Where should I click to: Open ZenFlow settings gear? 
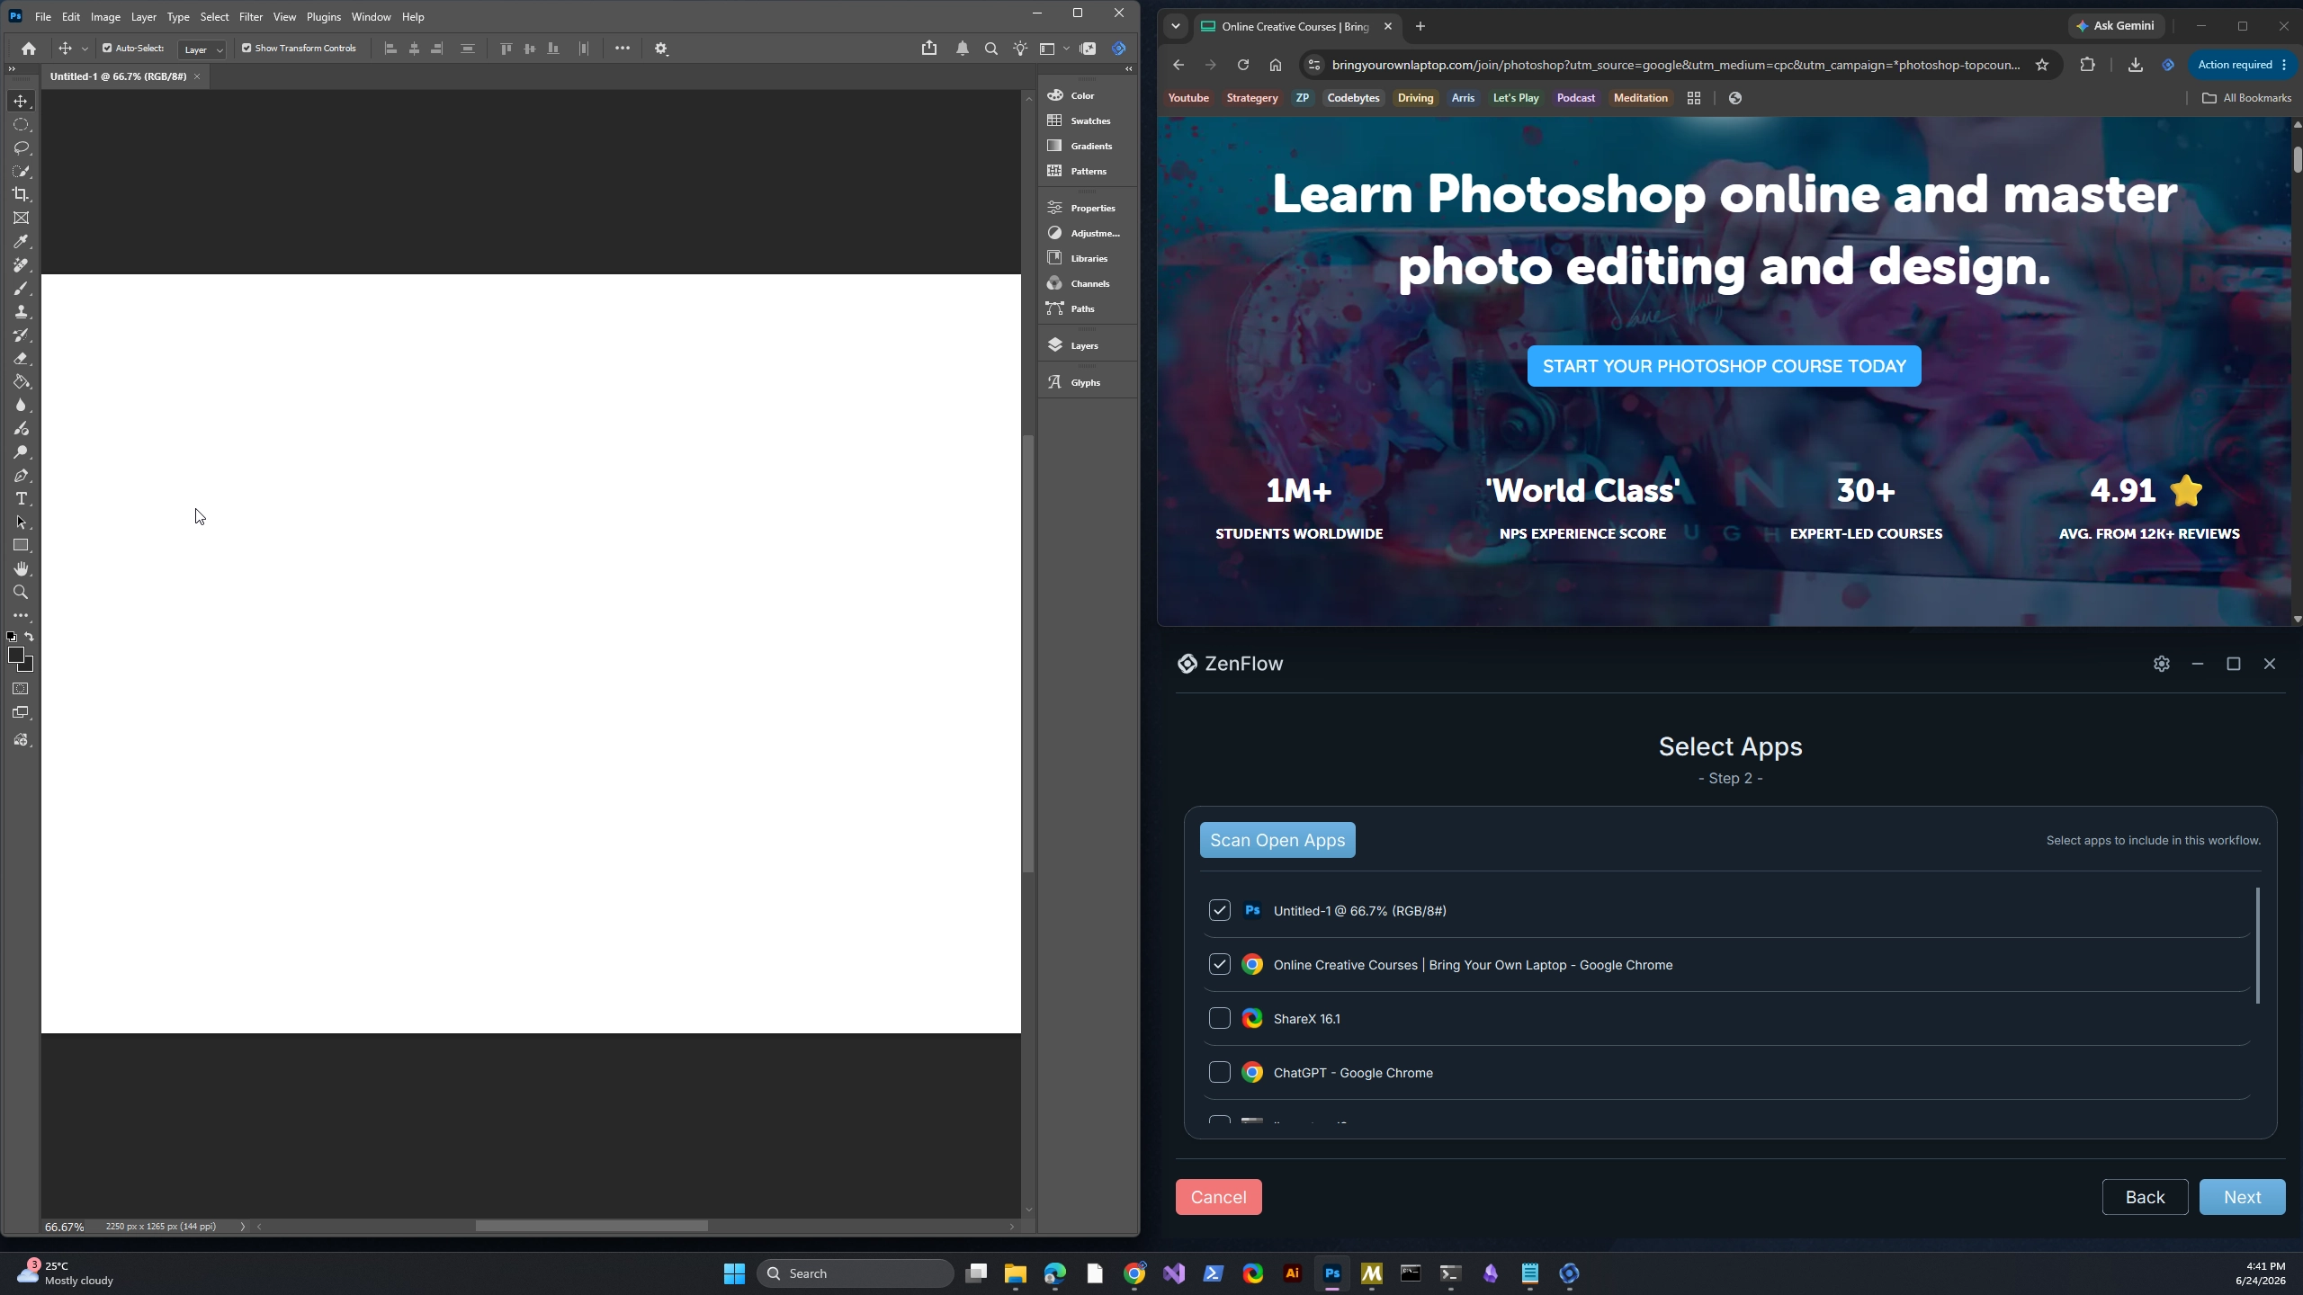point(2162,664)
